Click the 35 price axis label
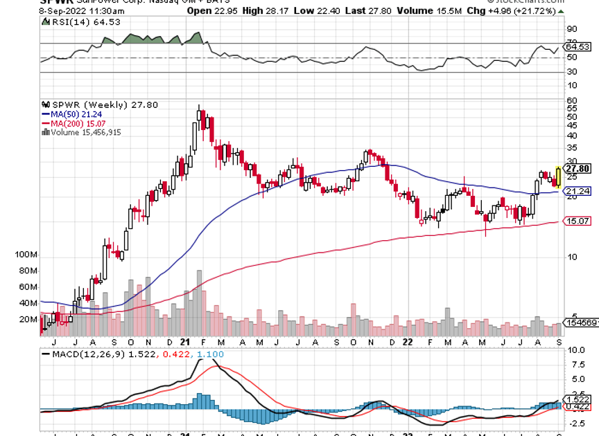599x436 pixels. [572, 148]
